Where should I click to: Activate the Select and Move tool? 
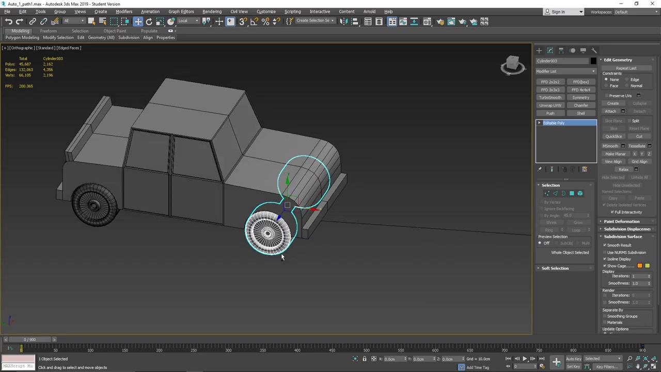(x=138, y=21)
